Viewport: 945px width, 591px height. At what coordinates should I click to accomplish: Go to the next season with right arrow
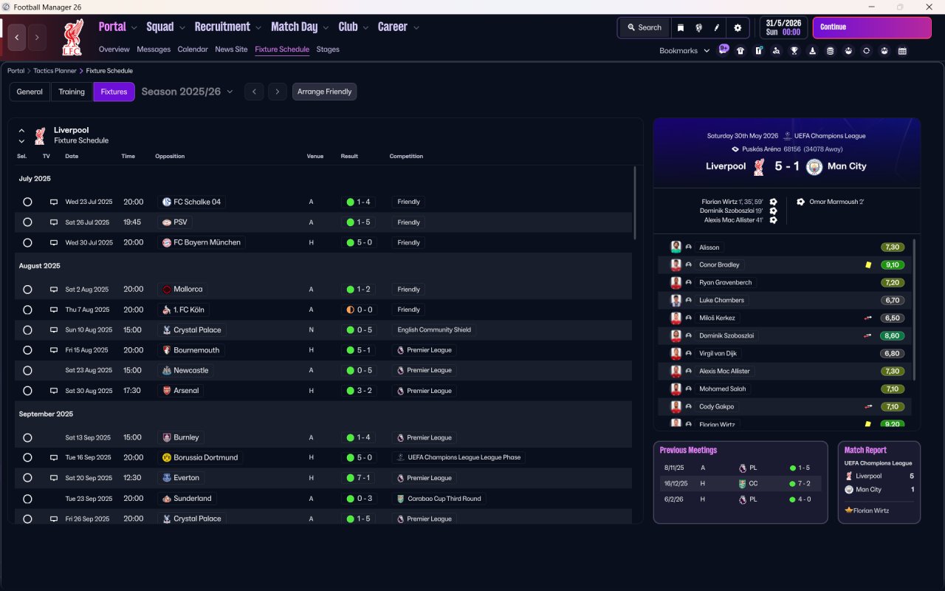point(278,92)
